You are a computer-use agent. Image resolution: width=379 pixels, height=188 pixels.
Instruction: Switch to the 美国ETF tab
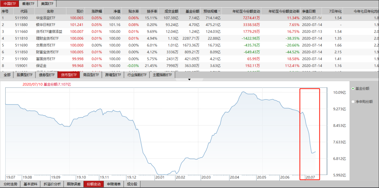[x=47, y=4]
